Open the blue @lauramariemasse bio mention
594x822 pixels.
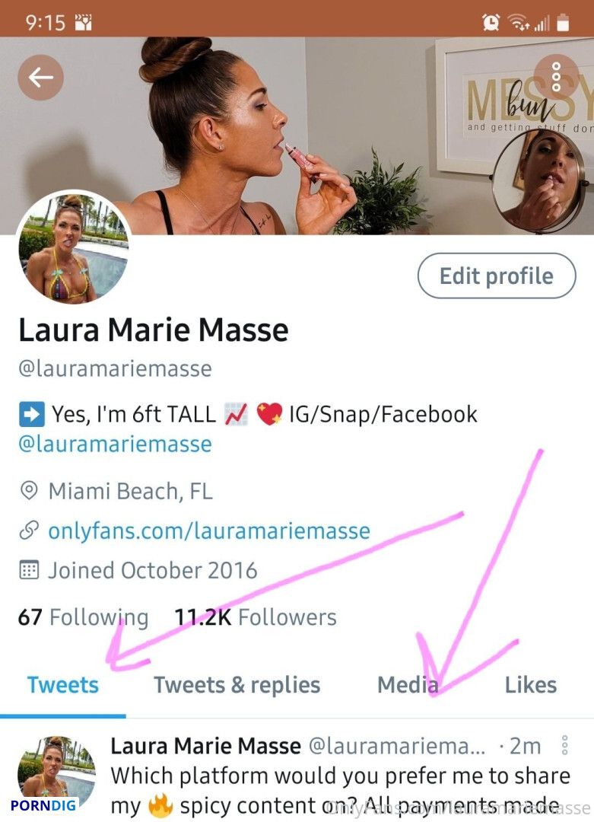pos(116,444)
